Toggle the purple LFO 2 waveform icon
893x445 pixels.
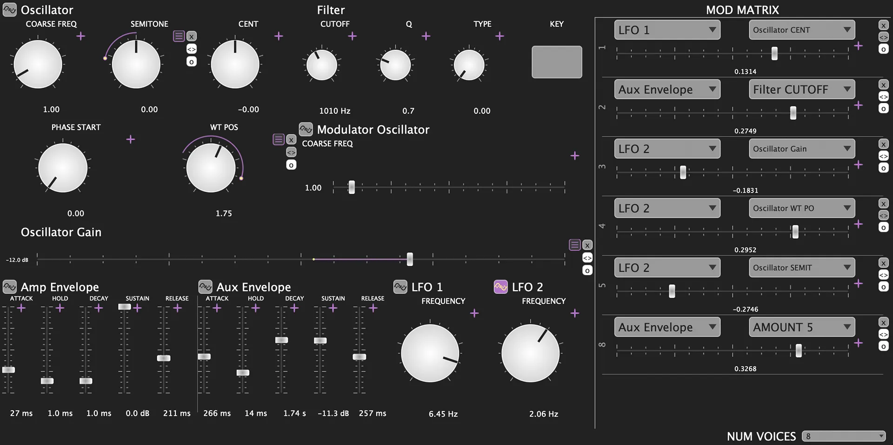coord(500,287)
